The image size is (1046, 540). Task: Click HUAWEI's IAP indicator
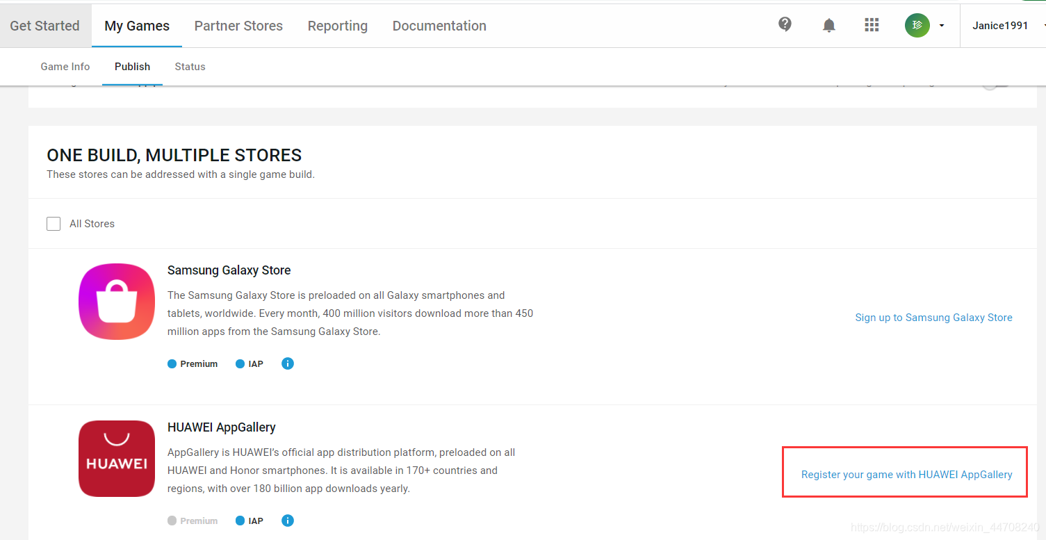click(250, 521)
